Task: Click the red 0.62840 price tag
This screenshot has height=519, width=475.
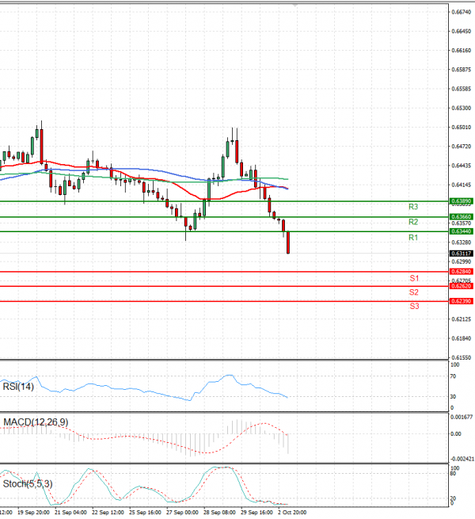Action: 462,272
